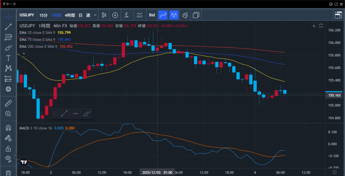Click the zoom in magnifier tool
The width and height of the screenshot is (345, 176).
point(8,114)
